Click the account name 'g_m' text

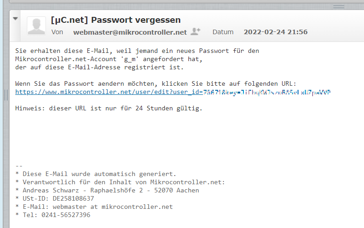tap(130, 59)
